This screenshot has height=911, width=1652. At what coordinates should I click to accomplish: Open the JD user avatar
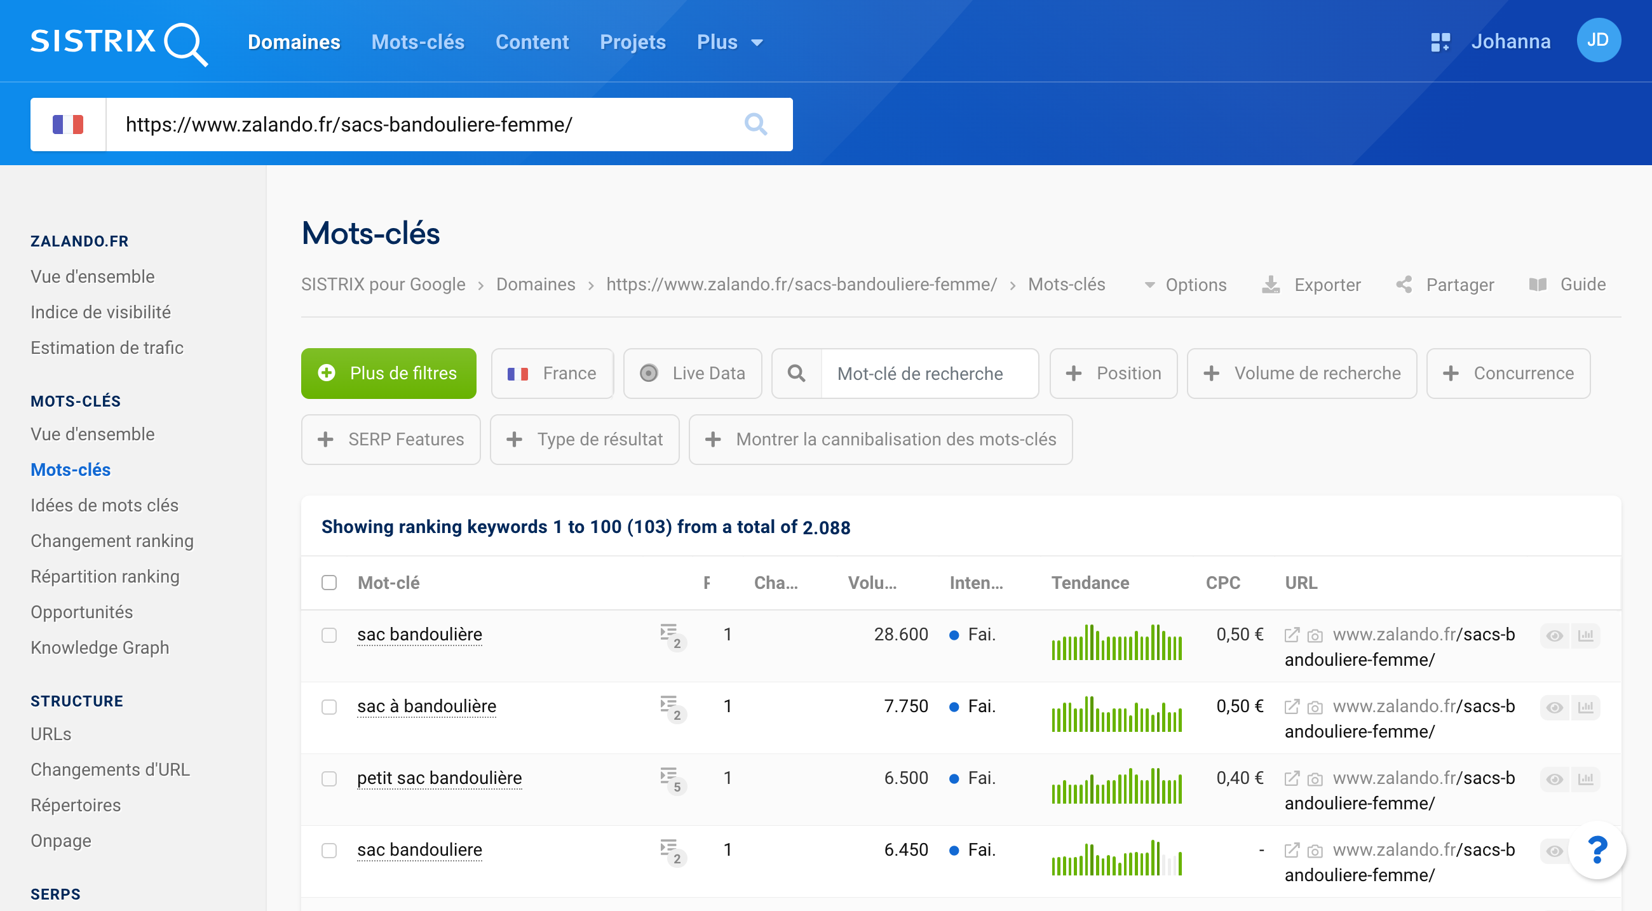1597,41
